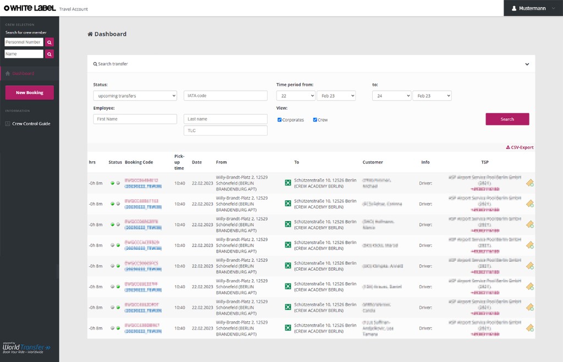Click the Crew Control Guide book icon
The height and width of the screenshot is (362, 563).
(8, 124)
